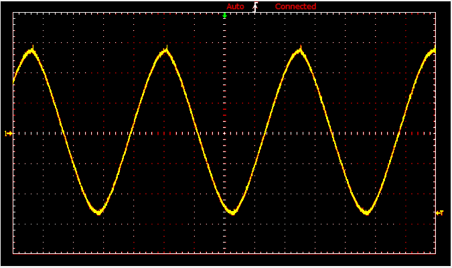Click the falling zero crossing after the third peak

(x=332, y=133)
